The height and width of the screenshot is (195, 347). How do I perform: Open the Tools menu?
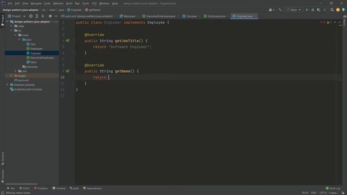[x=86, y=3]
